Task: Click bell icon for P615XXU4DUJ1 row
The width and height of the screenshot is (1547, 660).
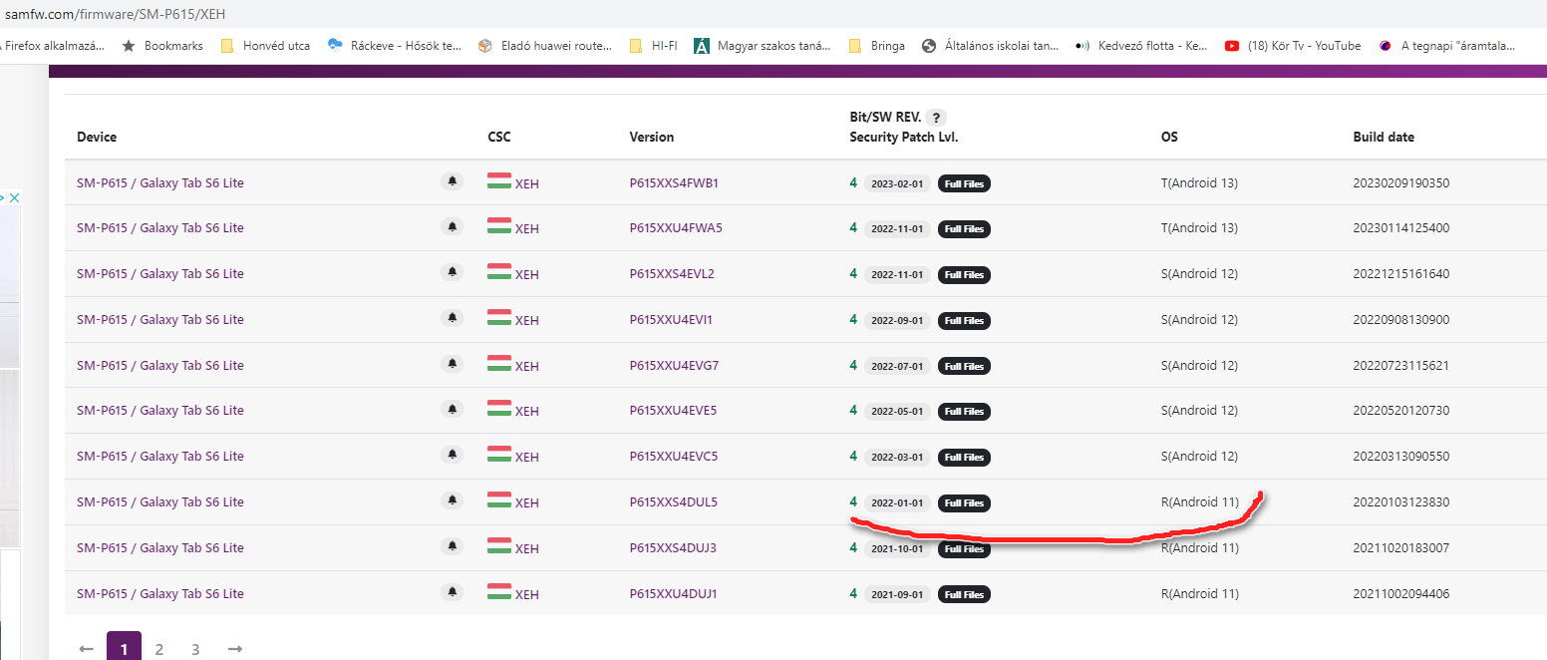Action: pyautogui.click(x=453, y=593)
